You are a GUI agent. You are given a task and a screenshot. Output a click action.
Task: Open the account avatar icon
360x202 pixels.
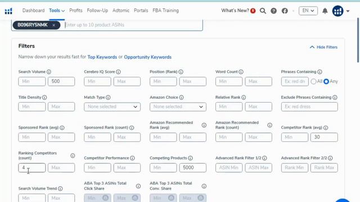tap(337, 11)
